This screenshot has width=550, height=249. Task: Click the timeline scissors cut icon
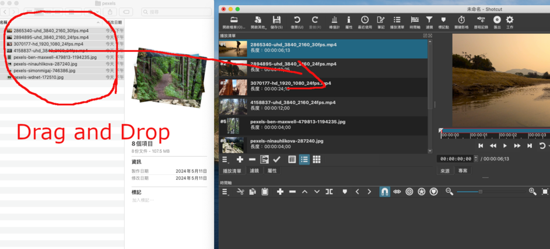[x=240, y=192]
